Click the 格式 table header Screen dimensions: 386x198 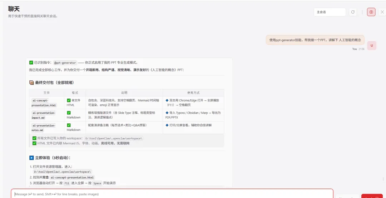point(75,93)
